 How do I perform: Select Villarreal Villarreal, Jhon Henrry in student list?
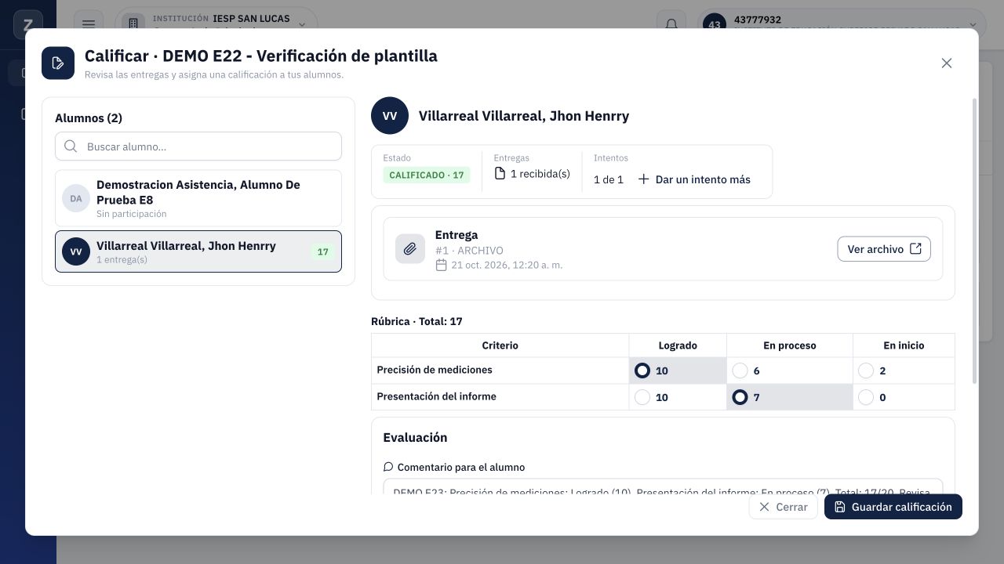pyautogui.click(x=198, y=251)
